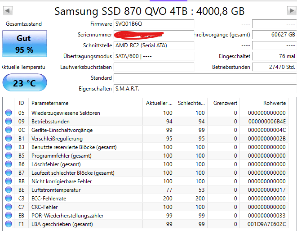The height and width of the screenshot is (231, 297).
Task: Sort by Aktueller column header
Action: point(159,103)
